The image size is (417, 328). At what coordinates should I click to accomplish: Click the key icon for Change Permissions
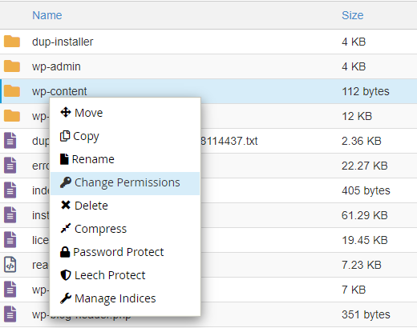tap(66, 182)
